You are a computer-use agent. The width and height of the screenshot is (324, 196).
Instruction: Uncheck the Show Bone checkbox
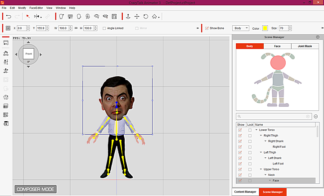[x=207, y=28]
